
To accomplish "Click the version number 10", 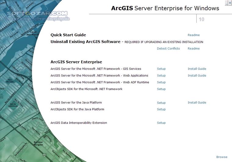I will 201,19.
